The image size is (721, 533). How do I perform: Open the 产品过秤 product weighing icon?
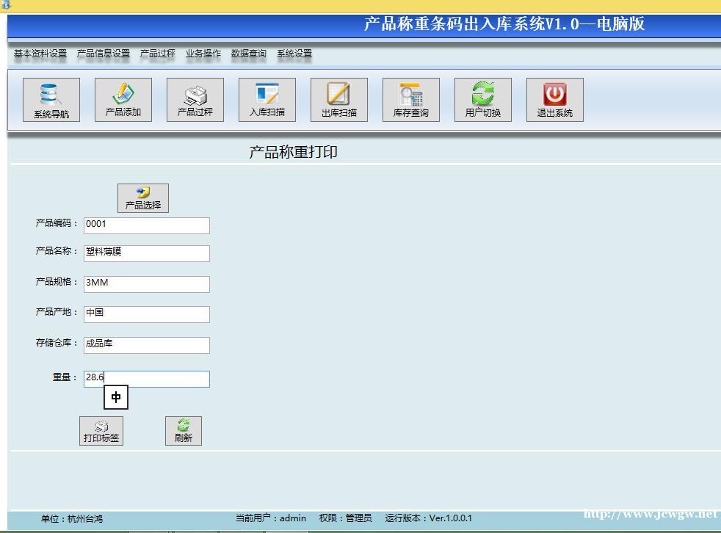[195, 100]
